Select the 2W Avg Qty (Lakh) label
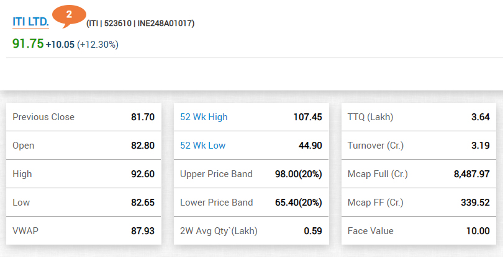The height and width of the screenshot is (257, 503). [x=219, y=231]
